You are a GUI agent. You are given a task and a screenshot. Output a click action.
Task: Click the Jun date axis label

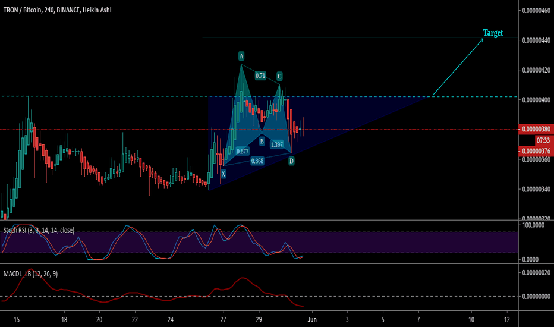[312, 320]
